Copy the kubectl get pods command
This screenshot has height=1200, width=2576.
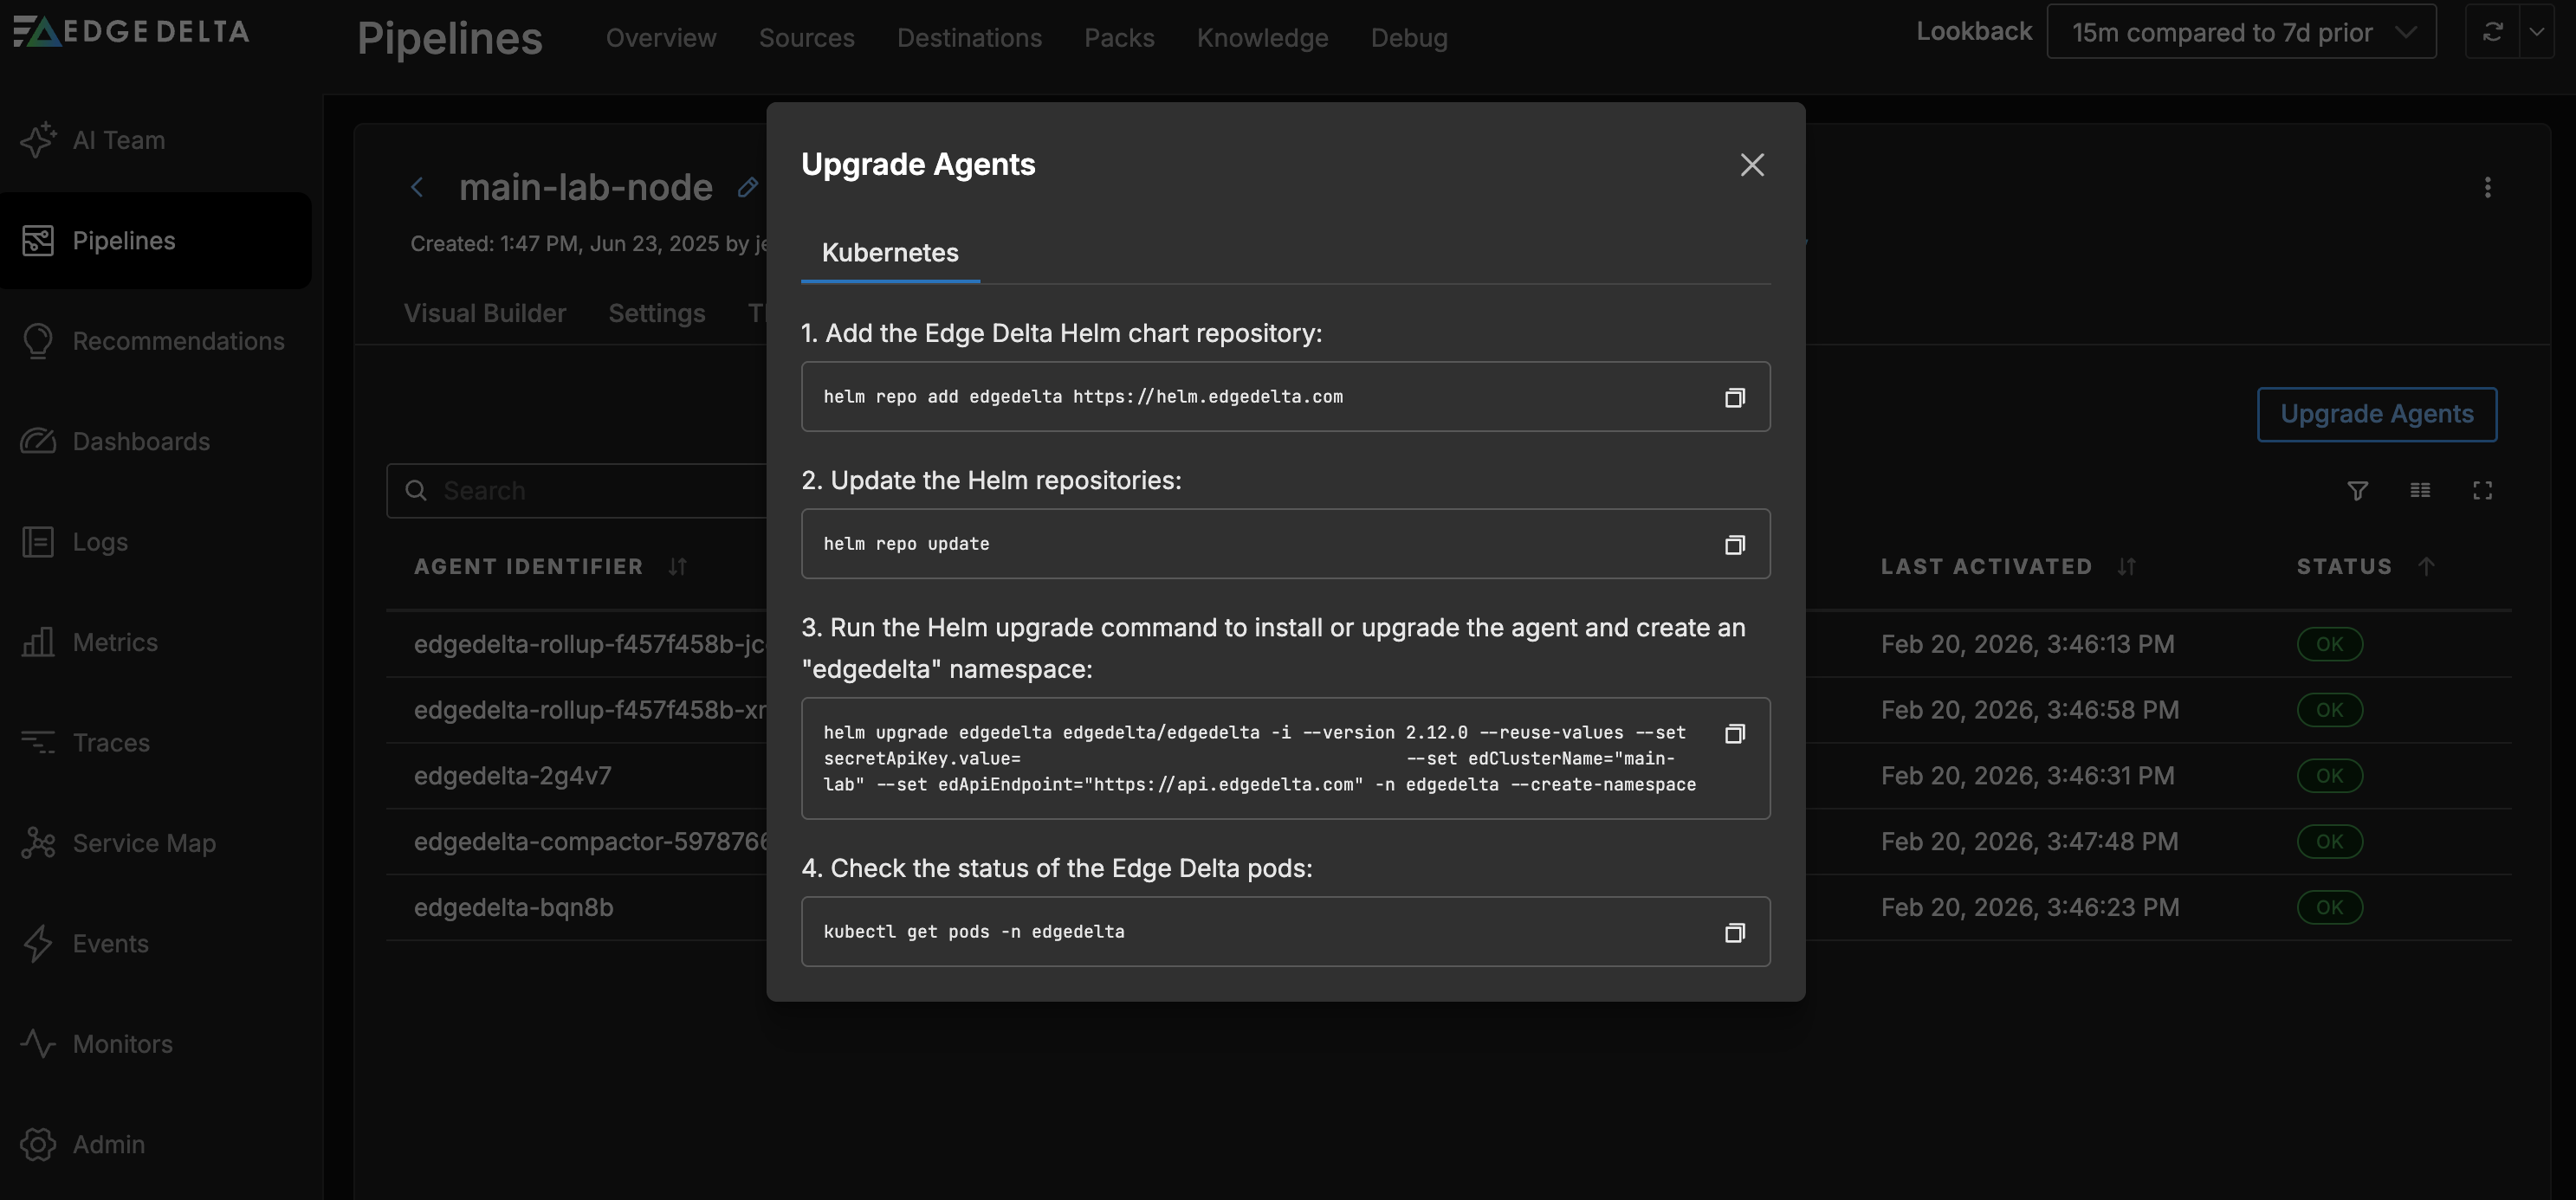pyautogui.click(x=1735, y=932)
